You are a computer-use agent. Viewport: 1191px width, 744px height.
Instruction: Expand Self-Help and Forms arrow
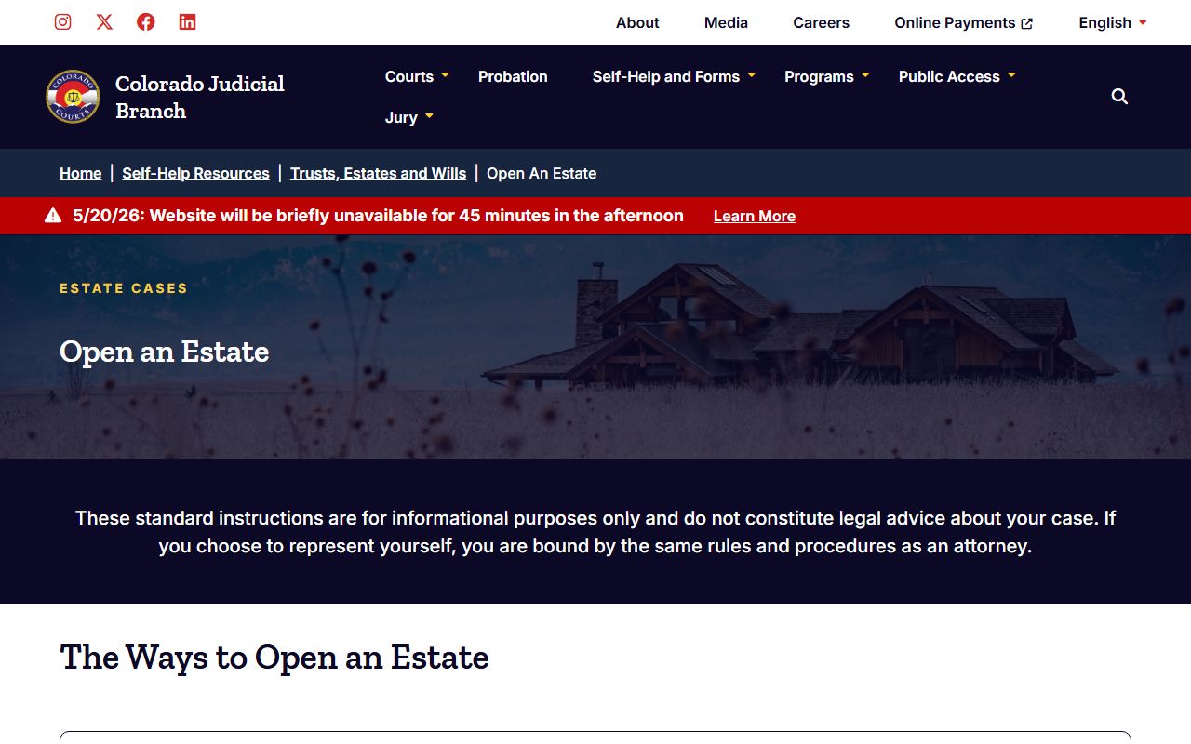click(x=752, y=75)
